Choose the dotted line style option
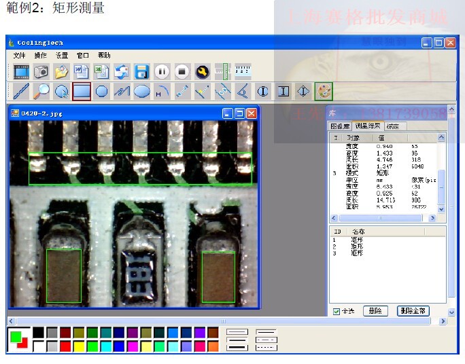 [266, 348]
